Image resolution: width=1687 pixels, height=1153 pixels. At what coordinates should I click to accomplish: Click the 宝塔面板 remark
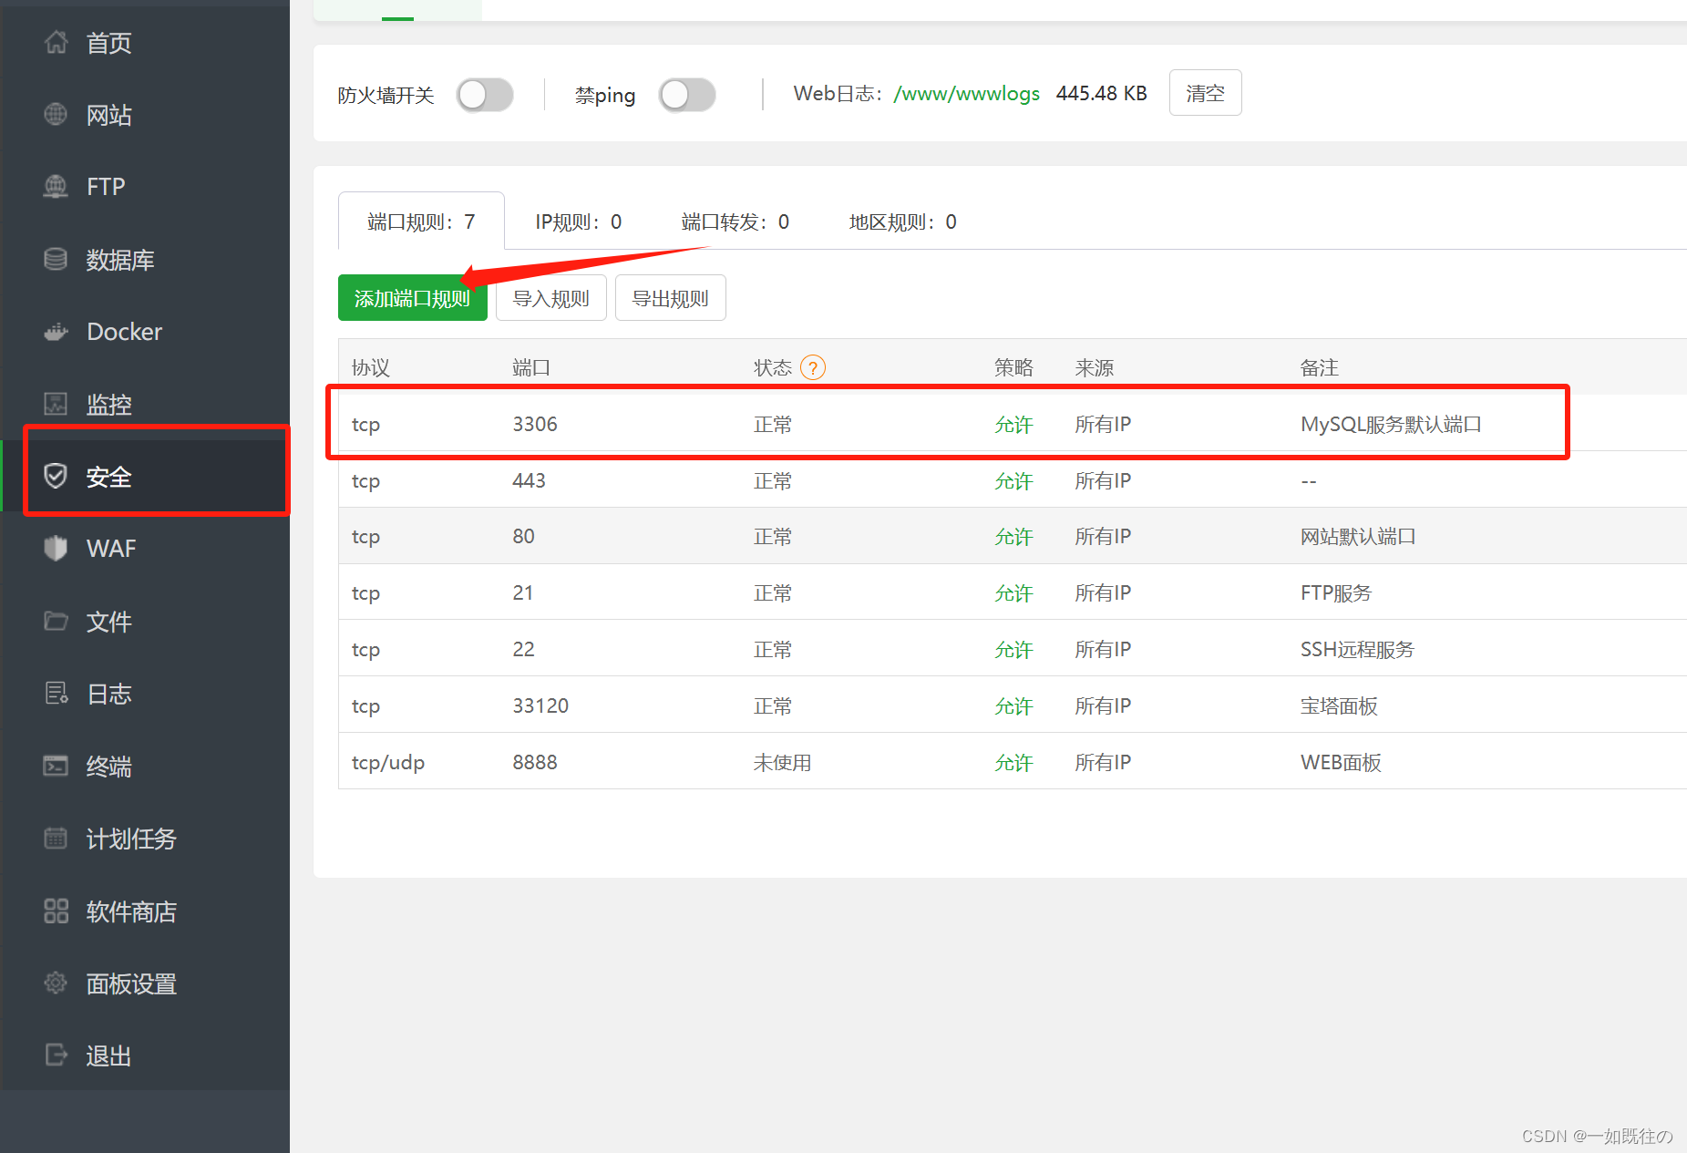[1339, 705]
